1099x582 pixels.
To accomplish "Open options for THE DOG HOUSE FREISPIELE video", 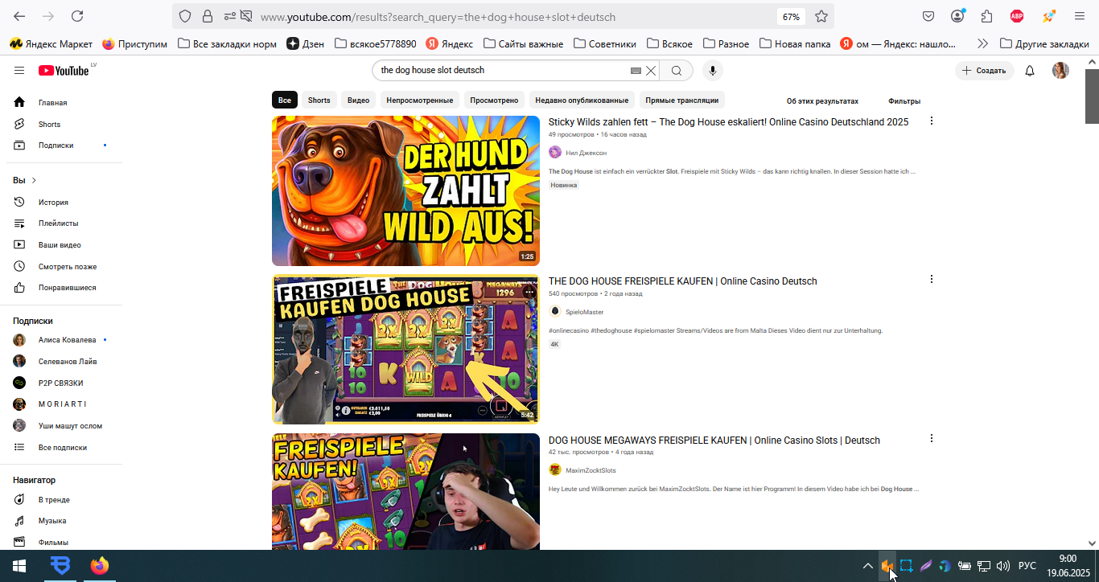I will (932, 279).
